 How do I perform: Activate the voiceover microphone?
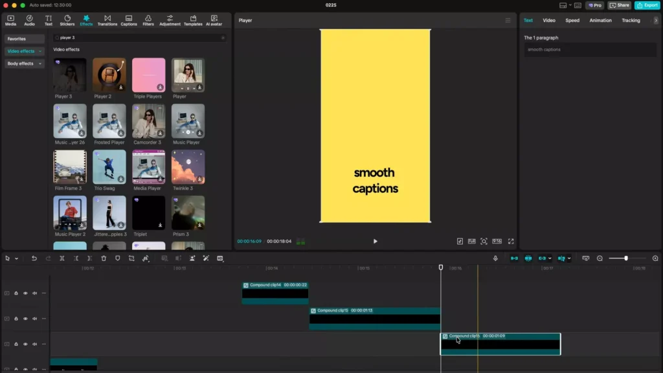(x=495, y=258)
